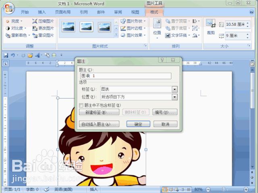This screenshot has height=193, width=258.
Task: Click the Crop (裁剪) tool icon
Action: [210, 24]
